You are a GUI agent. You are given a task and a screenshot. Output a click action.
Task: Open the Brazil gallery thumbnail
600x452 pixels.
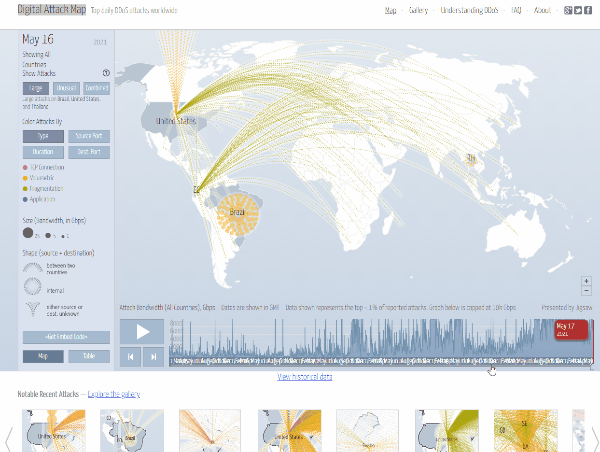click(132, 431)
